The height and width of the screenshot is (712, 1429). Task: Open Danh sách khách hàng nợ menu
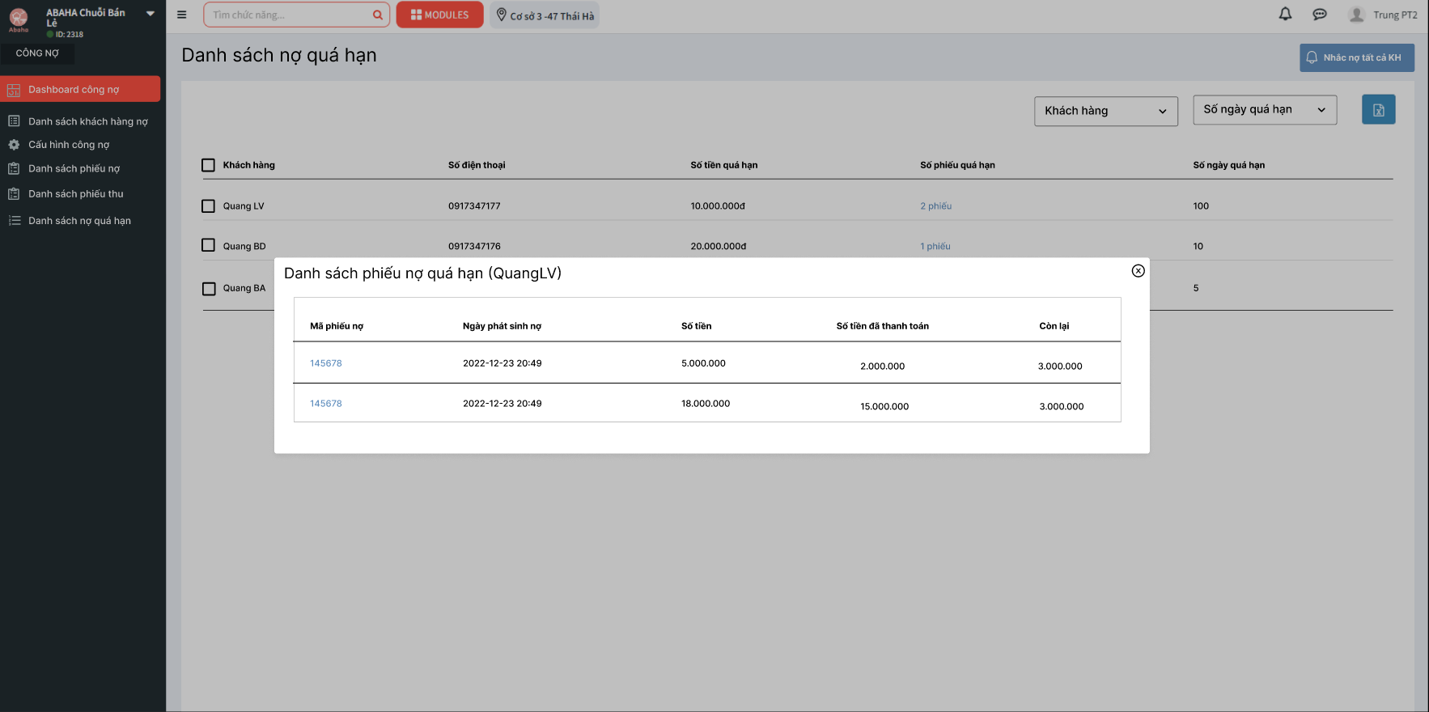pos(87,121)
